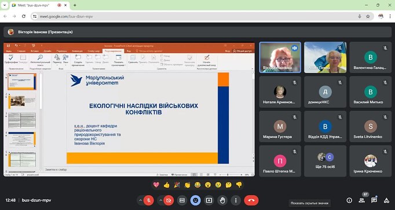Raise hand using the hand icon
Viewport: 395px width, 210px height.
(222, 200)
